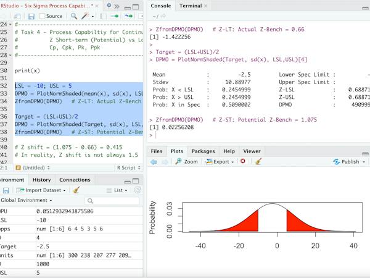The image size is (370, 278).
Task: Switch to the Help tab
Action: [x=229, y=151]
